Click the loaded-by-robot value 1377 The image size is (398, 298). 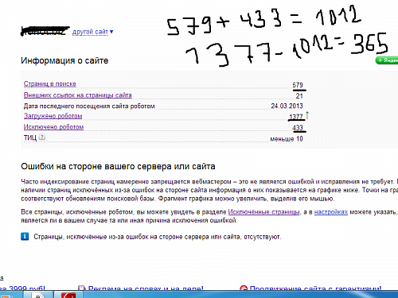point(296,117)
